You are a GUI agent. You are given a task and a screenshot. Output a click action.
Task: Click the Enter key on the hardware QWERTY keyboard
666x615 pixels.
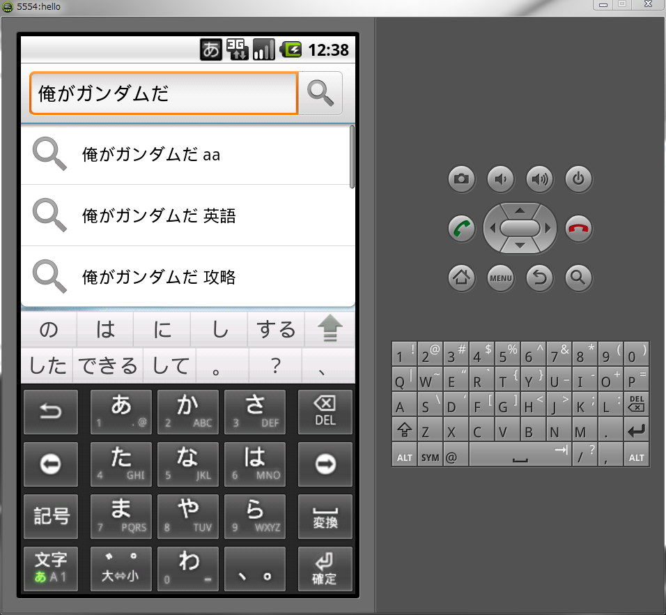click(x=636, y=431)
